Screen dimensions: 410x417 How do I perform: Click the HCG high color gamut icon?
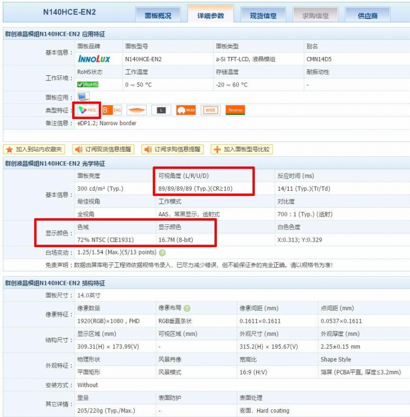(87, 110)
